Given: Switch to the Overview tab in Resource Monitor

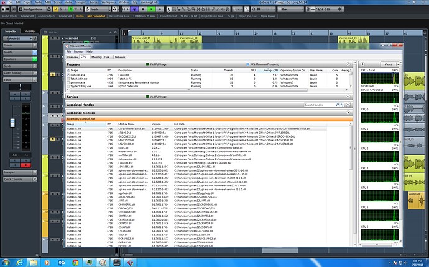Looking at the screenshot, I should click(73, 57).
